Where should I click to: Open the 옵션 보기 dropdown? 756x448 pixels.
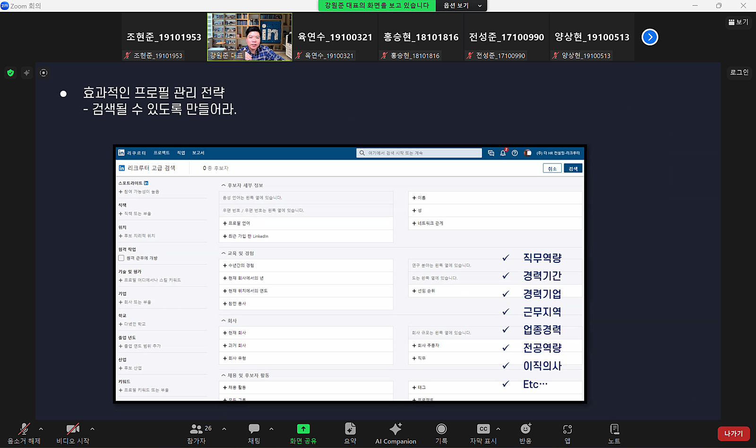click(463, 6)
